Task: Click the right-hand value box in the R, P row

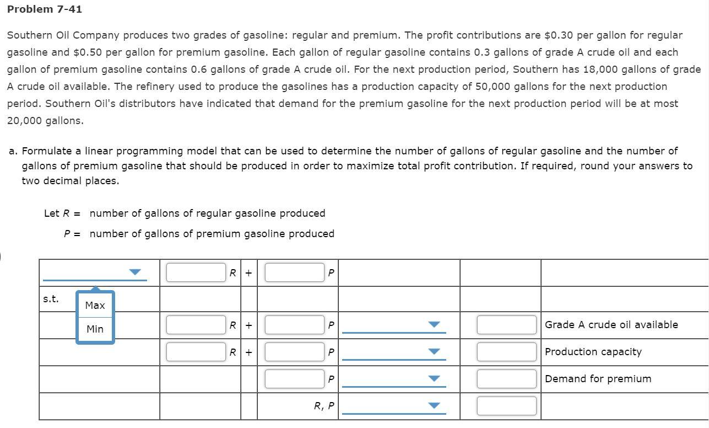Action: click(x=506, y=405)
